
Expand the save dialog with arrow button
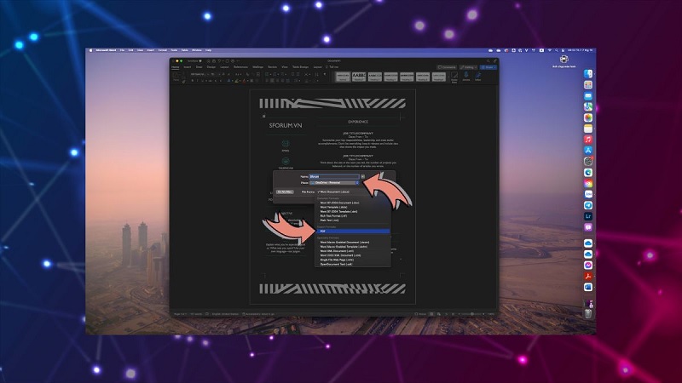[x=362, y=176]
